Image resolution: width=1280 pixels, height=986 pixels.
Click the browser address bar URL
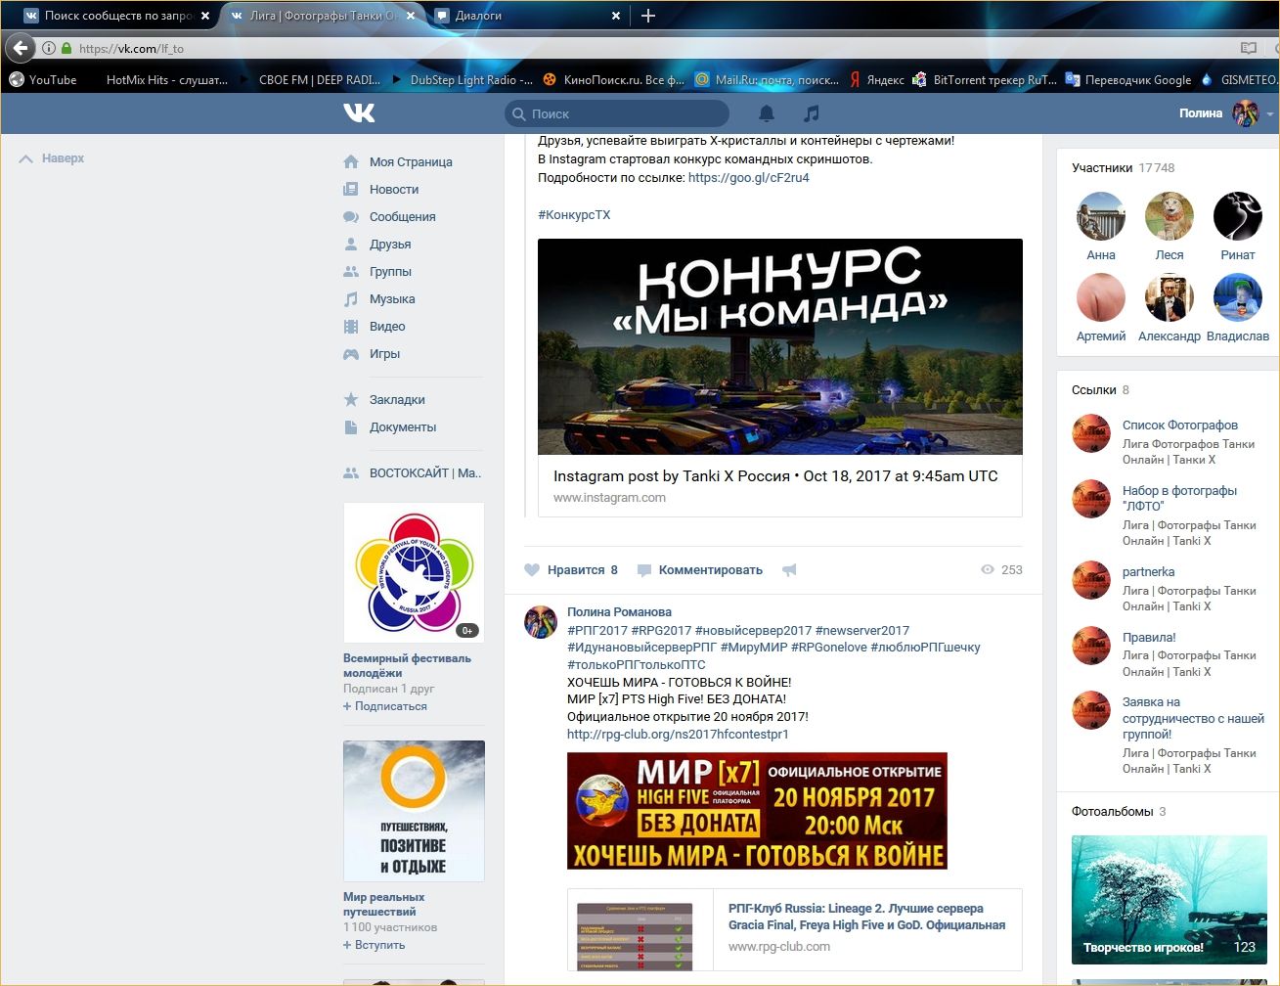click(131, 48)
